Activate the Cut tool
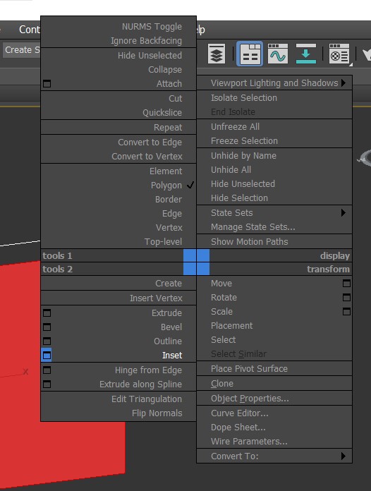The width and height of the screenshot is (371, 491). tap(176, 98)
